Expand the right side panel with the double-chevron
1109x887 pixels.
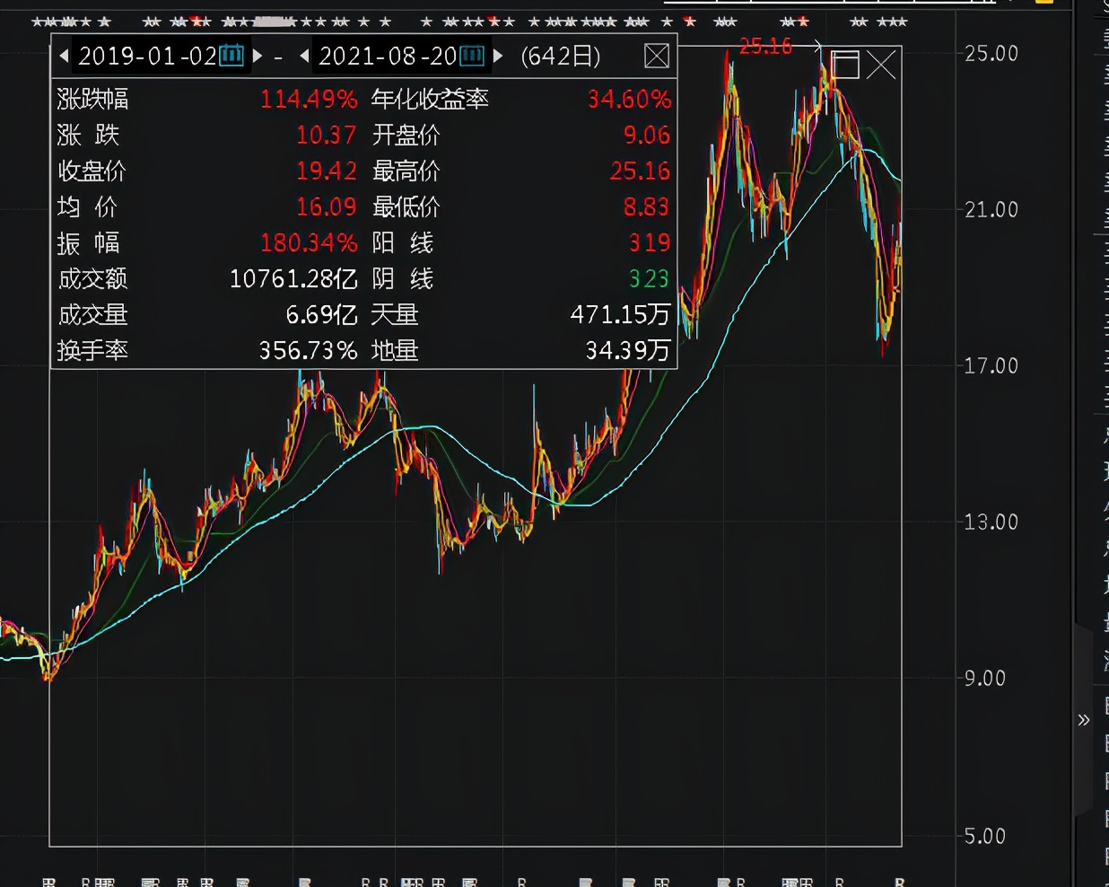[1084, 720]
